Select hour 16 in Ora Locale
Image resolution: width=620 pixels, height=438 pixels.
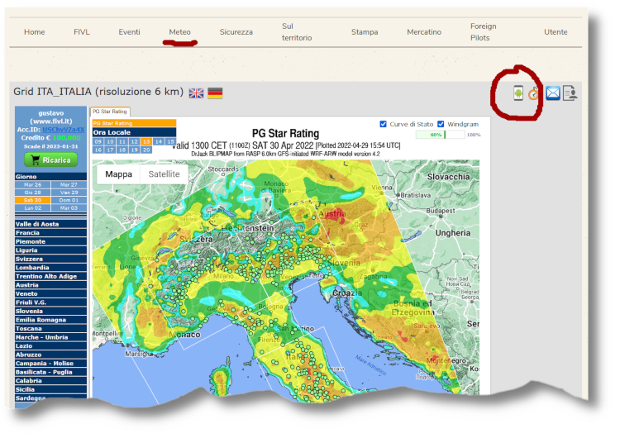[x=98, y=150]
